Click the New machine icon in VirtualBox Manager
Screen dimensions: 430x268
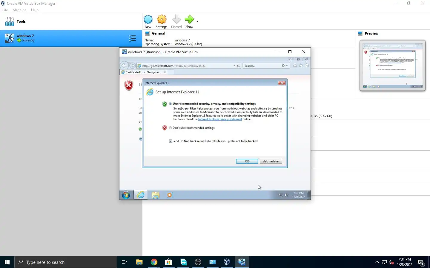[x=148, y=20]
